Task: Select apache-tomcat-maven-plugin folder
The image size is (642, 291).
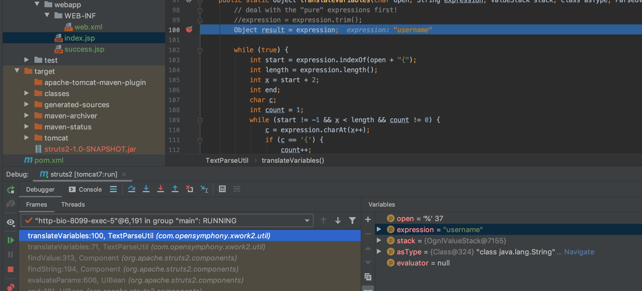Action: pos(90,82)
